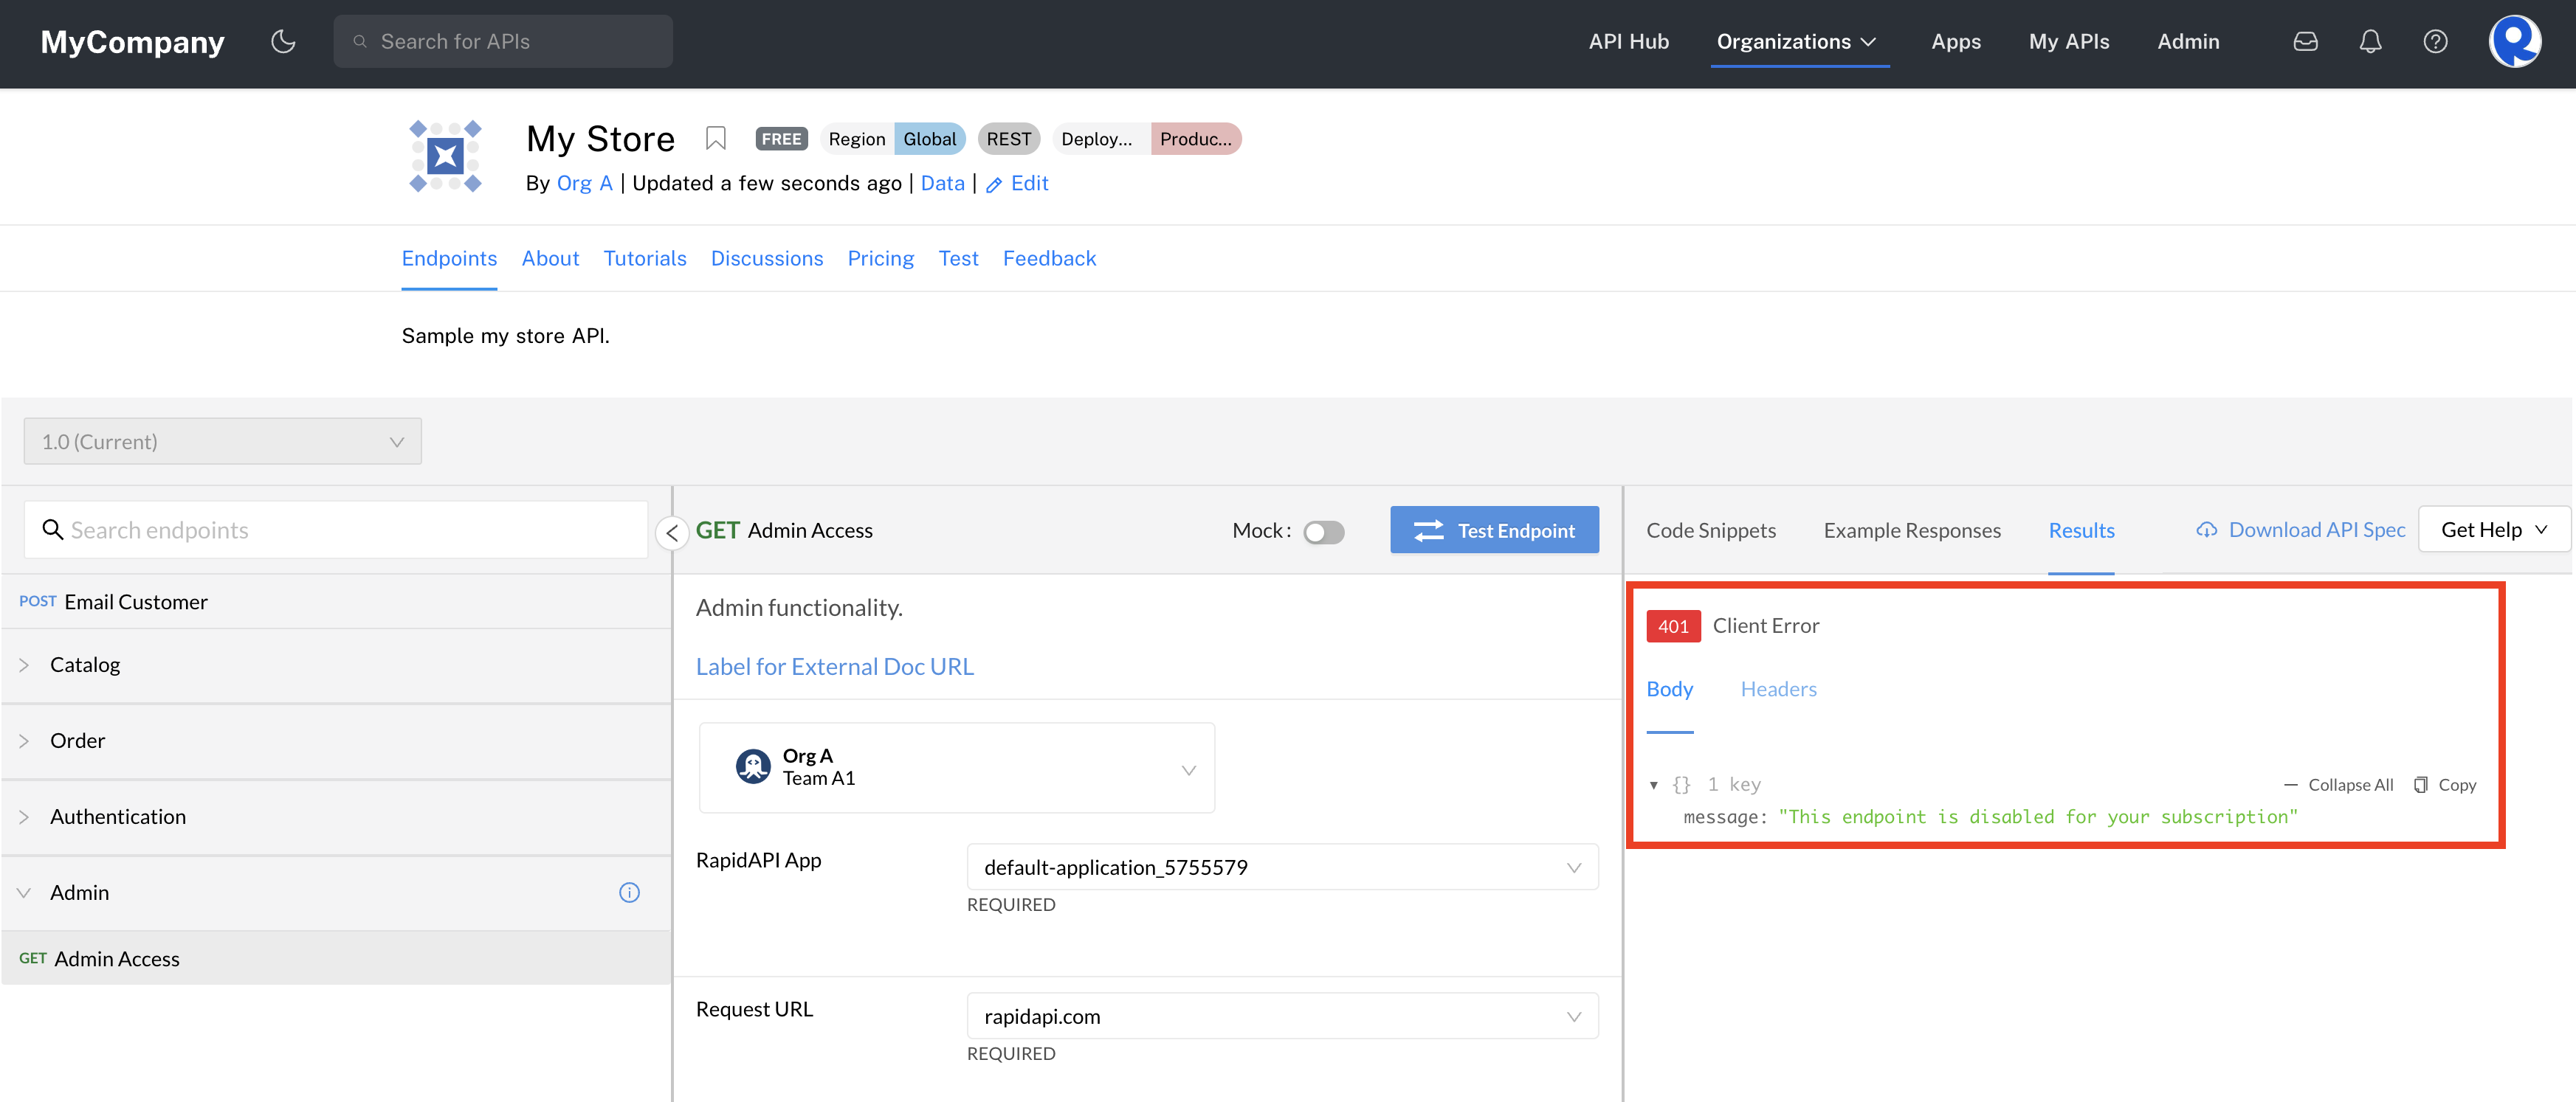The height and width of the screenshot is (1102, 2576).
Task: Open the Get Help dropdown
Action: click(x=2493, y=530)
